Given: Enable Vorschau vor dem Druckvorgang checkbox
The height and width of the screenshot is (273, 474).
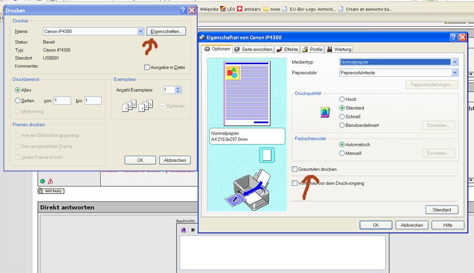Looking at the screenshot, I should tap(295, 183).
